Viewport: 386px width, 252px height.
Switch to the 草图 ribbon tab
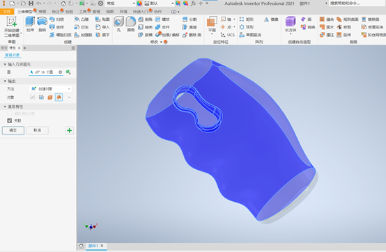point(43,12)
